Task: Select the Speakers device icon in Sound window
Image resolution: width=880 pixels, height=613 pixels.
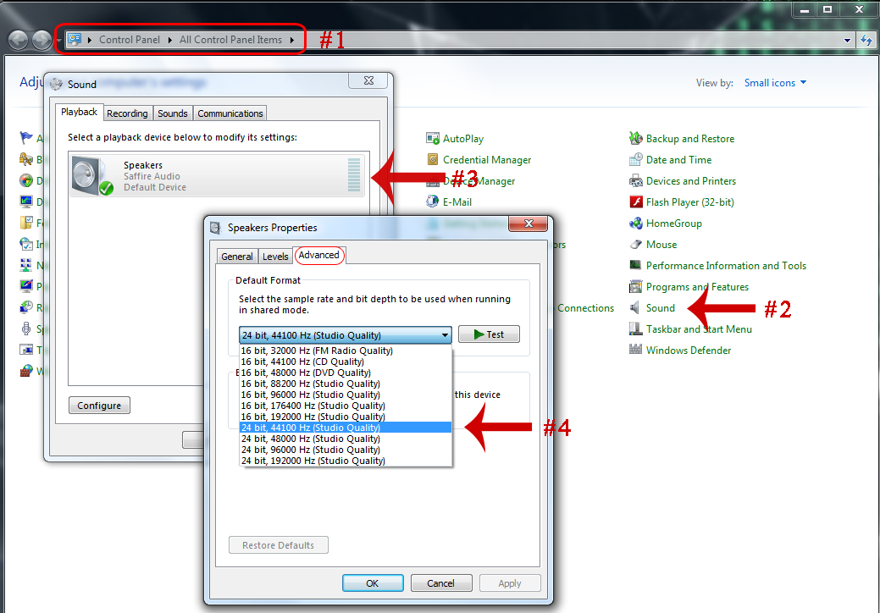Action: click(92, 176)
